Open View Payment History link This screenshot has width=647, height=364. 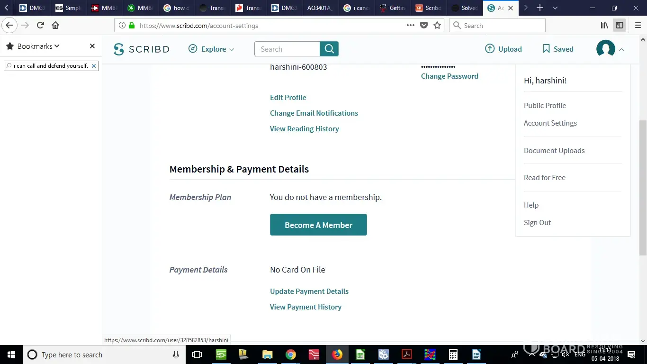(x=306, y=307)
